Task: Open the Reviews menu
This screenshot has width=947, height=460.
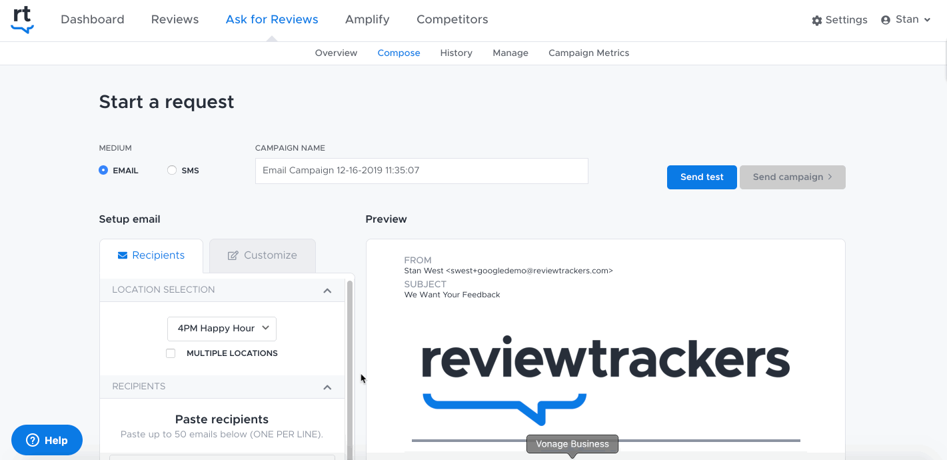Action: pos(175,19)
